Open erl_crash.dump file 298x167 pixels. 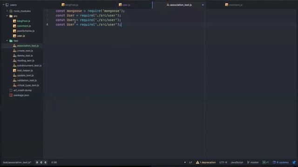click(23, 90)
